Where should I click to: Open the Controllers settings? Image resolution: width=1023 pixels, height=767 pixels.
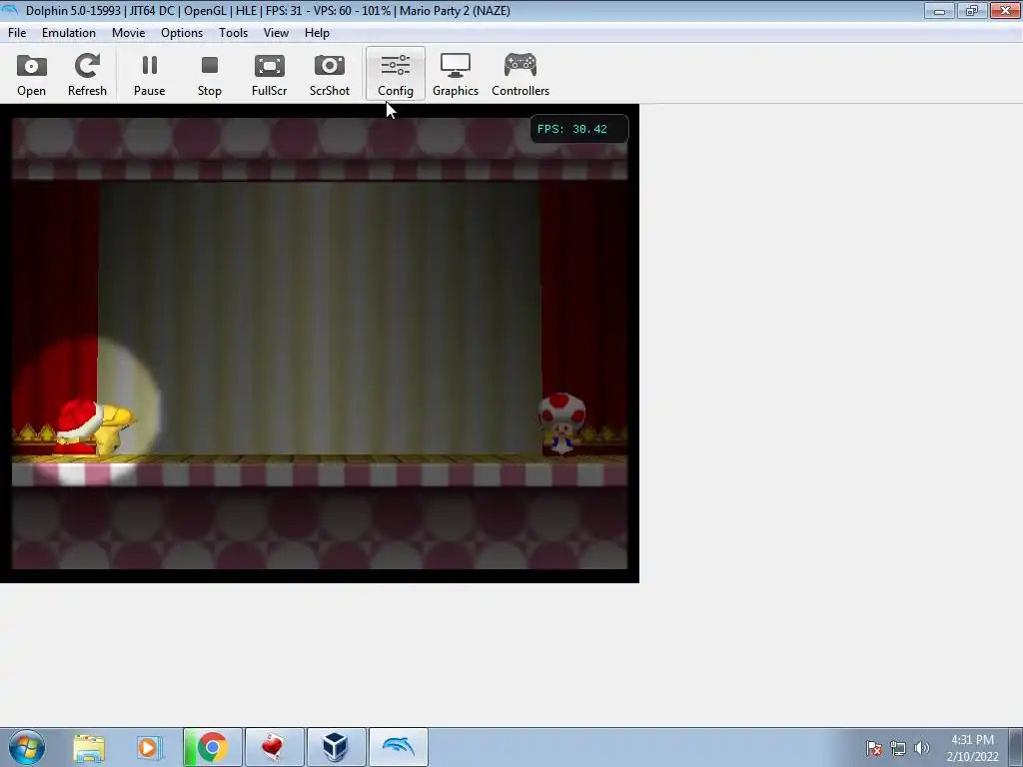pos(519,74)
